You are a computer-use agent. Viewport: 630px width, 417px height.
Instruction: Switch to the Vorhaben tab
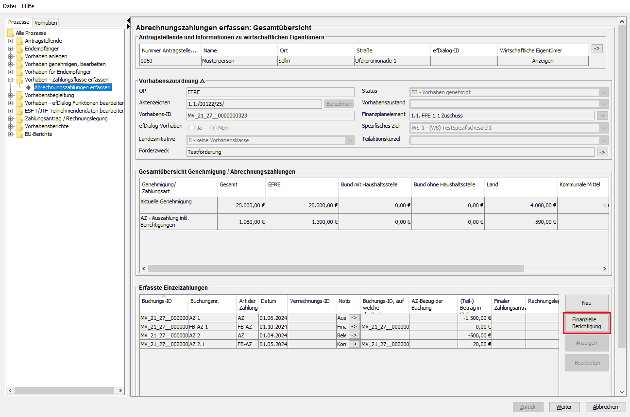click(46, 23)
